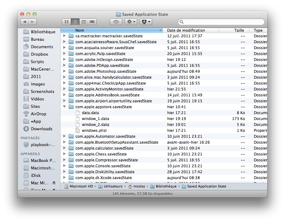
Task: Click the Quick Look eye button
Action: 116,22
